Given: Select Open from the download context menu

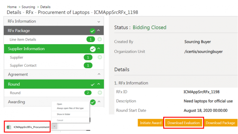Looking at the screenshot, I should [59, 104].
